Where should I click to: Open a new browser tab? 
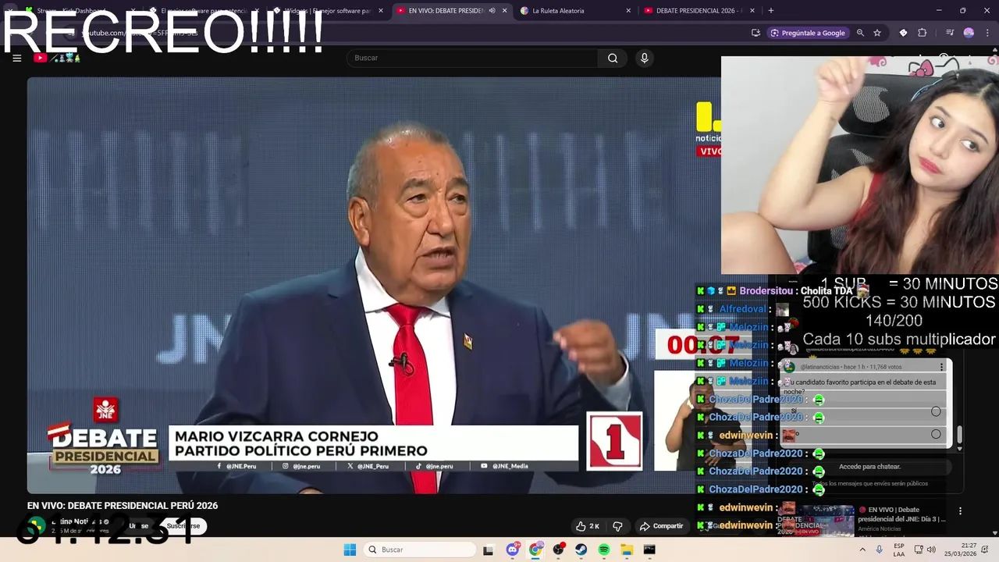coord(771,11)
